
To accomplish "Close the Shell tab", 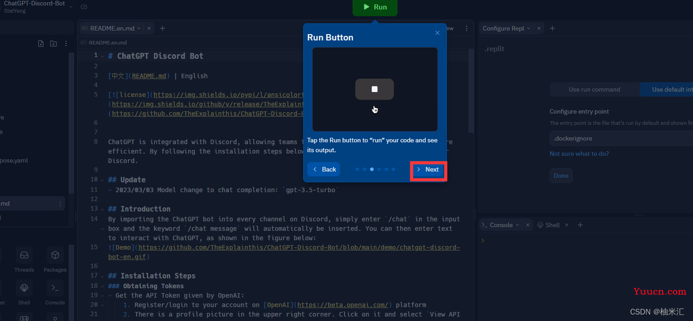I will pos(567,225).
